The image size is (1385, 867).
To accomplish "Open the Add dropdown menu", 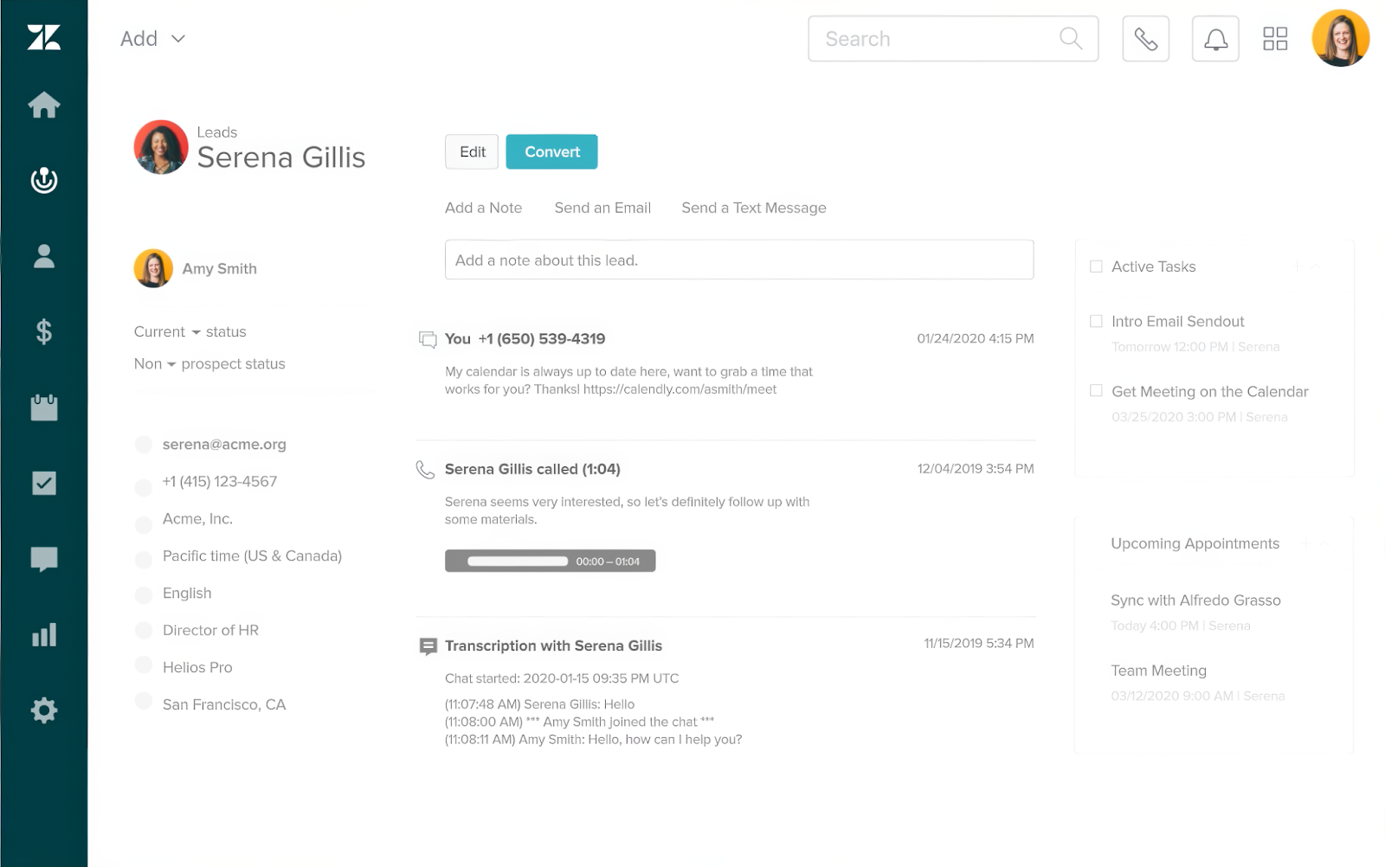I will pos(153,39).
